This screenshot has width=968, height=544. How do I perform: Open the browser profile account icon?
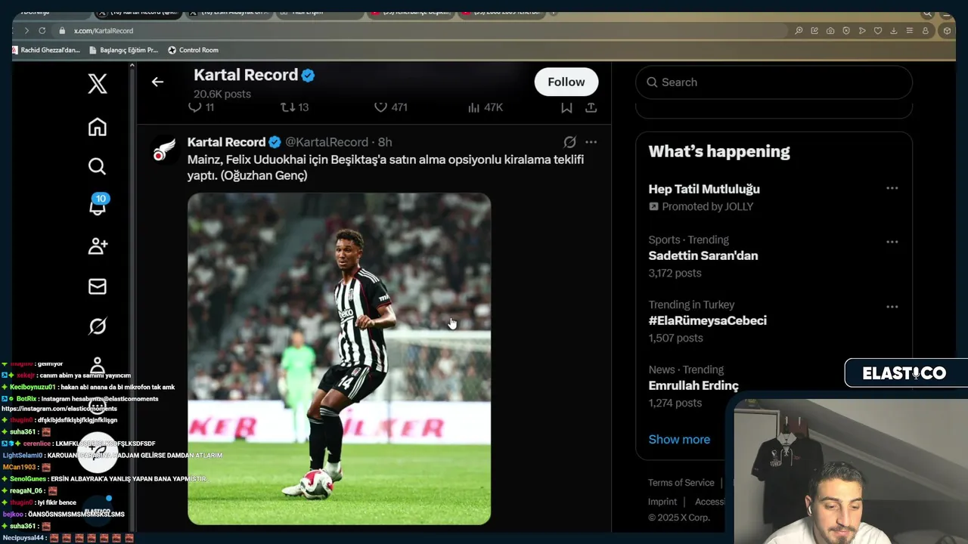[x=926, y=31]
